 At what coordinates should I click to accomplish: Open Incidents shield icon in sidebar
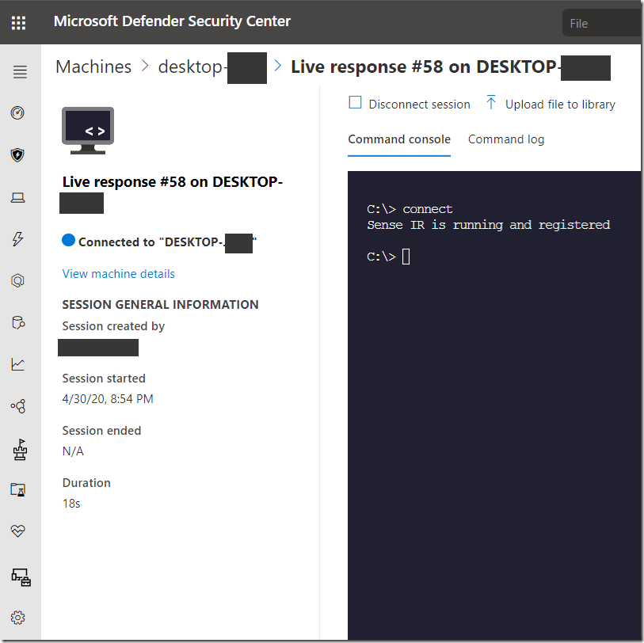(x=18, y=155)
